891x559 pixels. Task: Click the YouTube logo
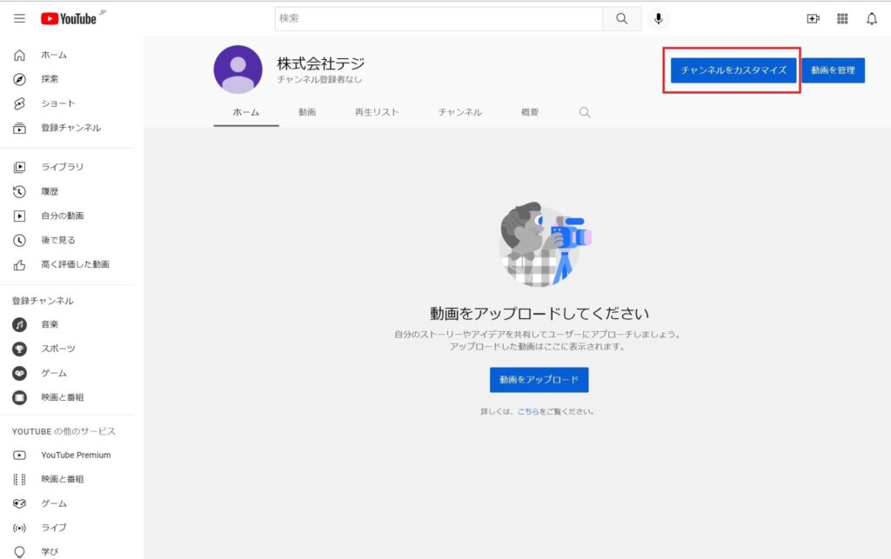(69, 18)
